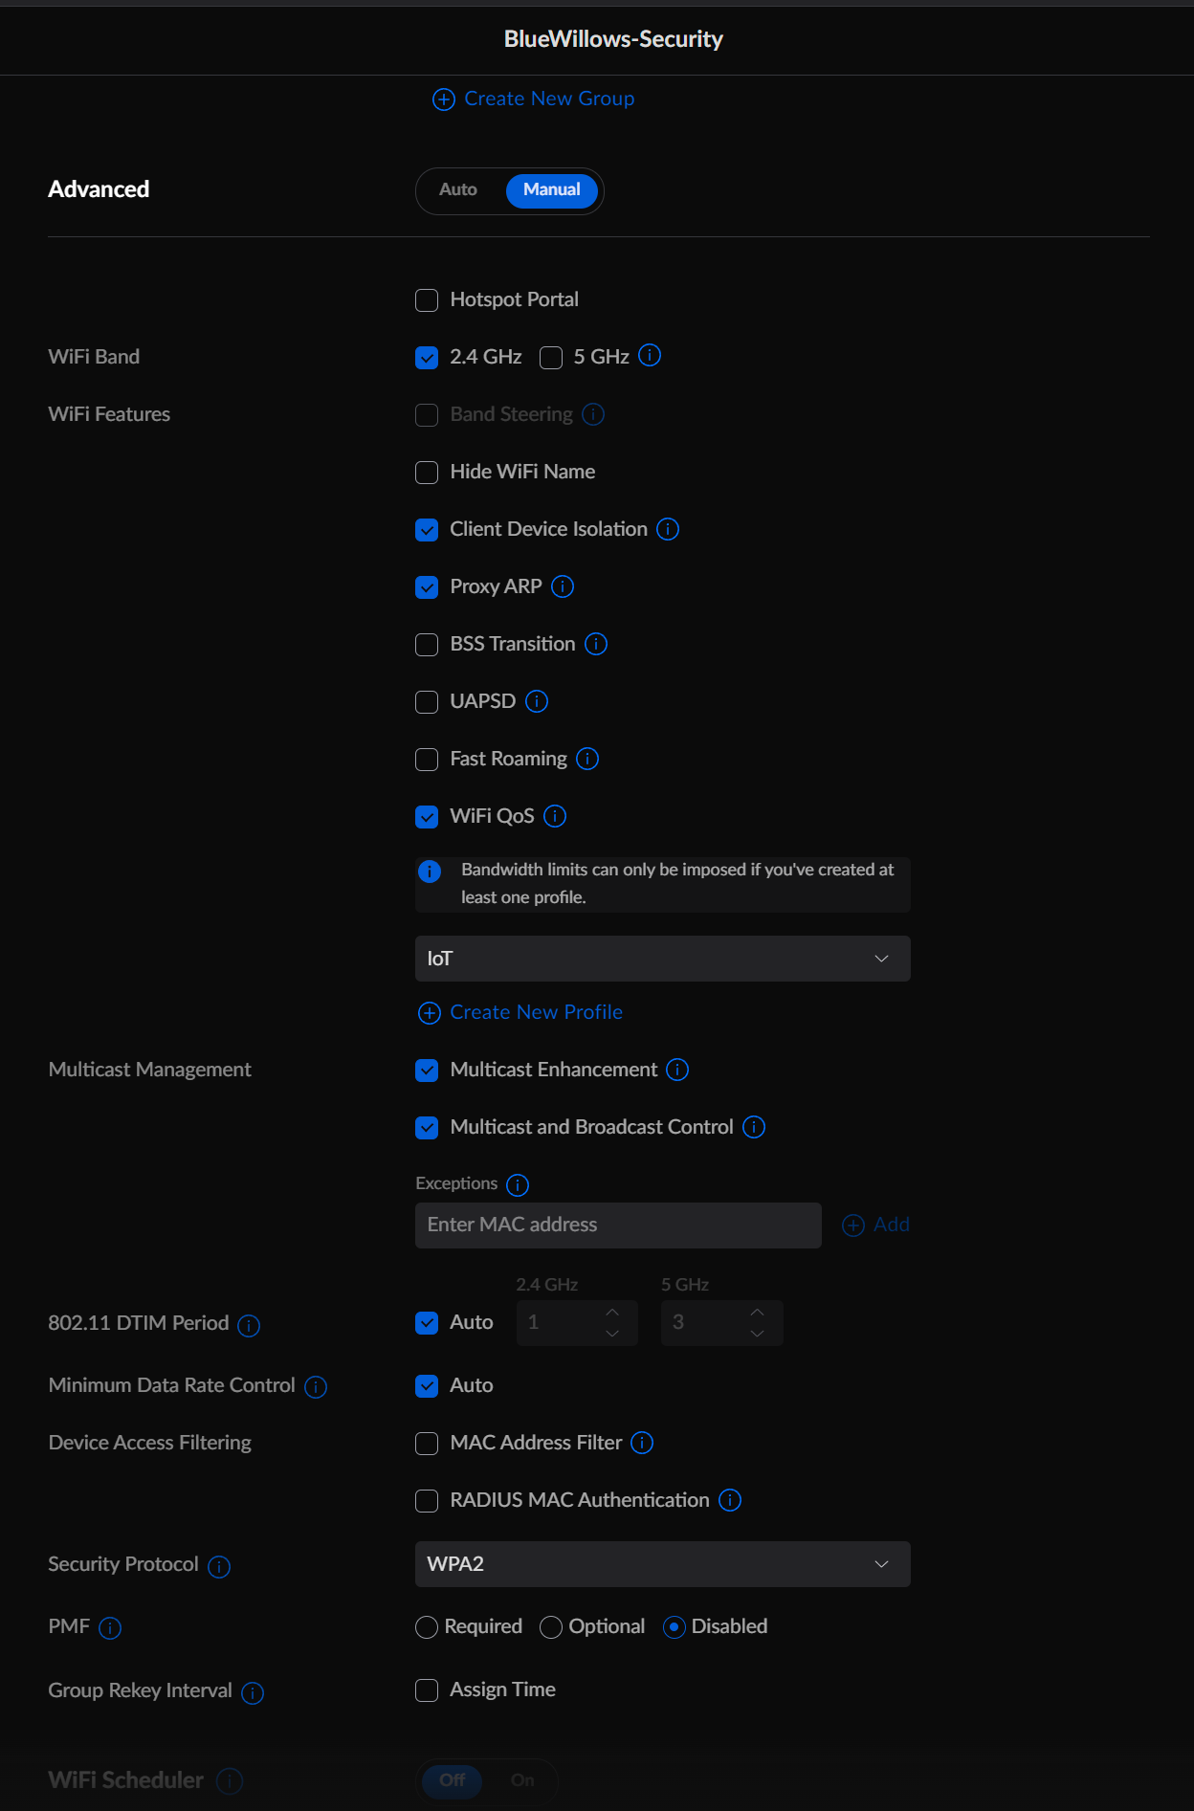
Task: Open the Security Protocol info icon
Action: coord(218,1567)
